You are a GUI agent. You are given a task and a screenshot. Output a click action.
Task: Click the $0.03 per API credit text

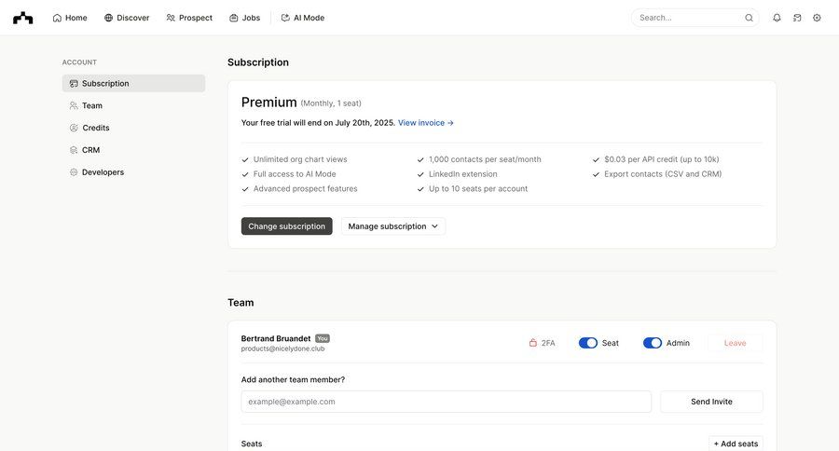[661, 159]
